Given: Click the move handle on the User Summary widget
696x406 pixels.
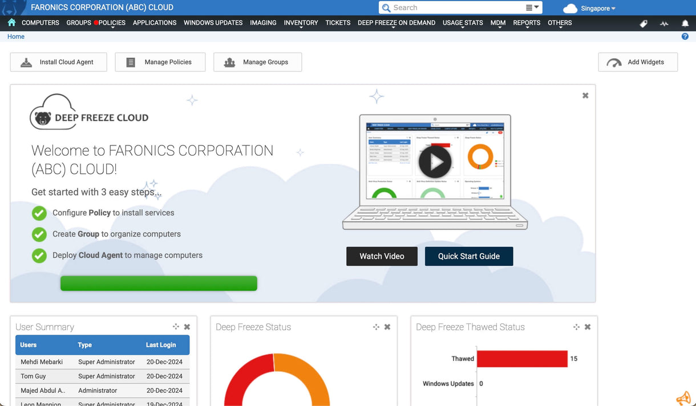Looking at the screenshot, I should (176, 326).
